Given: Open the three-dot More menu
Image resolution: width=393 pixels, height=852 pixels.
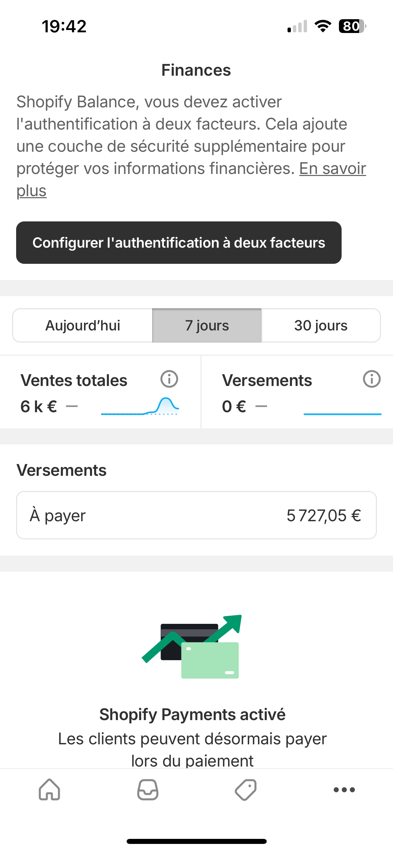Looking at the screenshot, I should click(x=344, y=789).
